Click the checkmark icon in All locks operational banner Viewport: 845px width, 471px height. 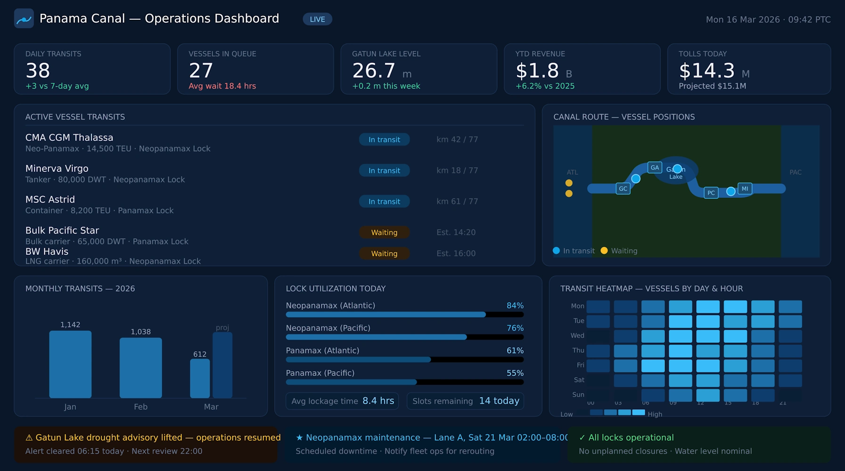pos(583,437)
